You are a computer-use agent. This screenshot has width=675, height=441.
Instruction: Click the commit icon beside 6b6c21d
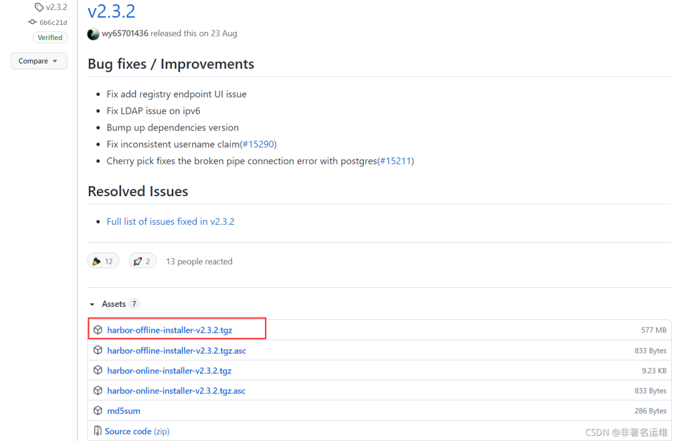click(32, 22)
